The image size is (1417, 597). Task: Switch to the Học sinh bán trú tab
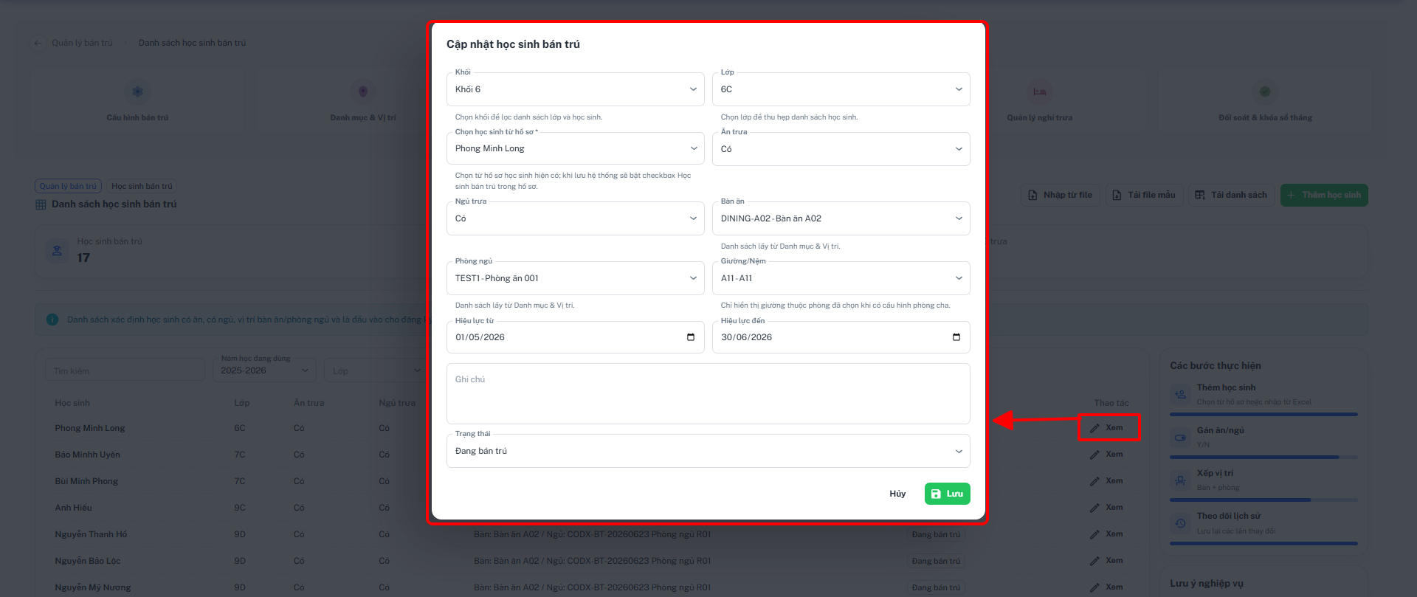pyautogui.click(x=142, y=186)
